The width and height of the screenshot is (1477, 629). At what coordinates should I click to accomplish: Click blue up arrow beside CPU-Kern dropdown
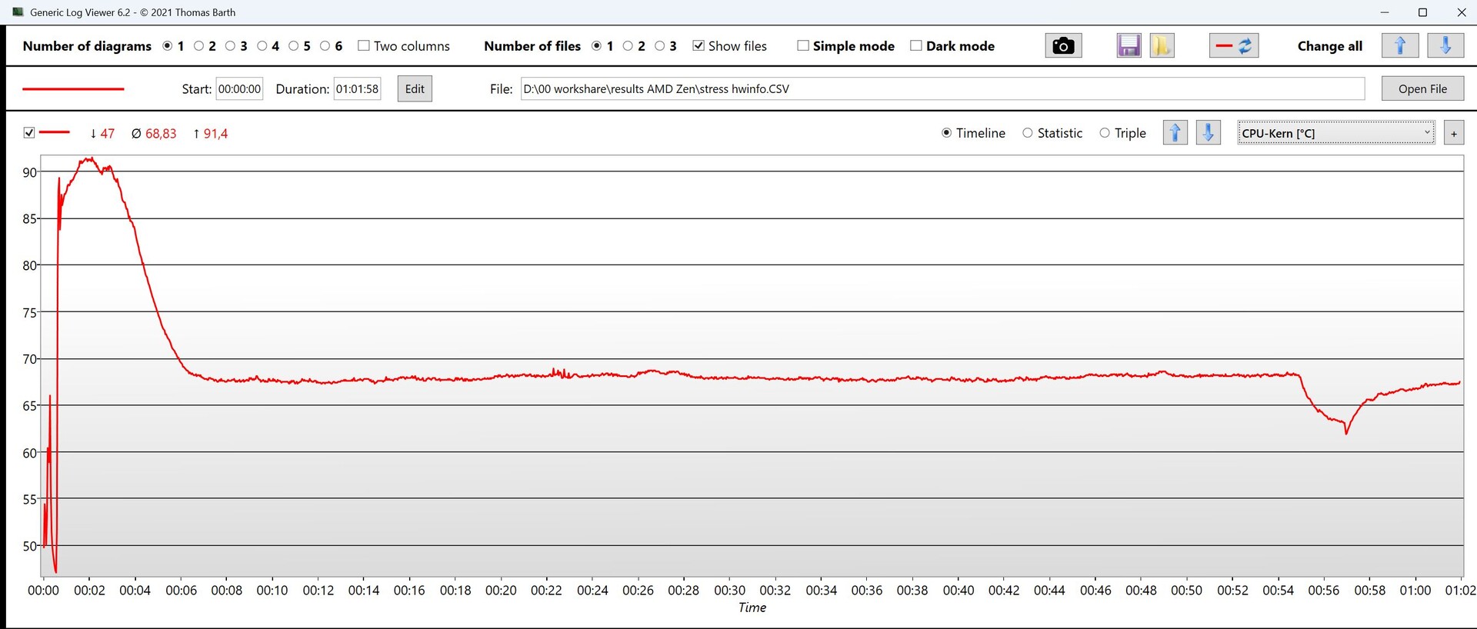pos(1175,133)
